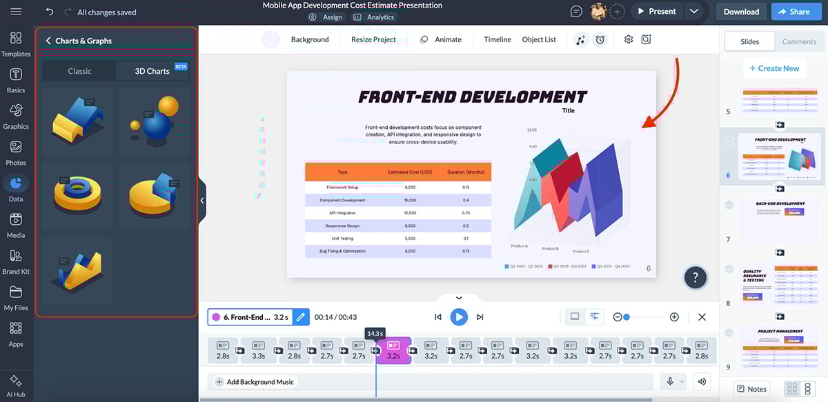This screenshot has width=828, height=402.
Task: Click the Download button
Action: [x=740, y=11]
